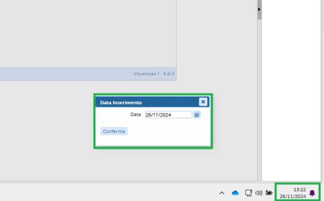
Task: Open the volume speaker tray icon
Action: click(259, 193)
